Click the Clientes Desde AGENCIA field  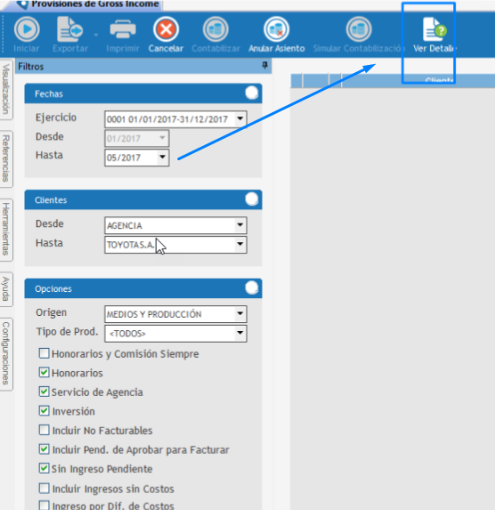click(175, 225)
